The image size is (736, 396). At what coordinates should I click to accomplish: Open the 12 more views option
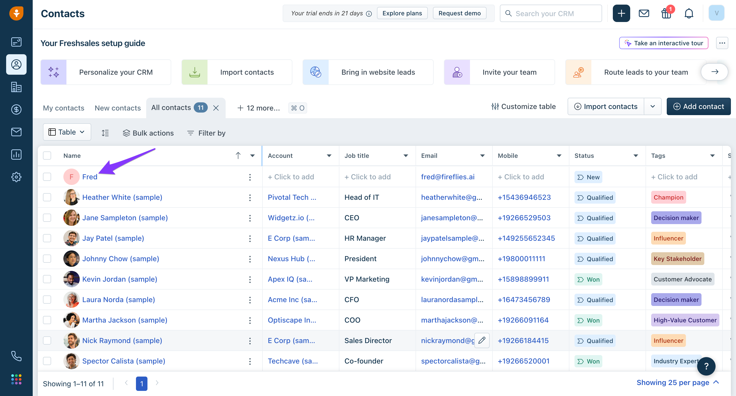pos(259,108)
